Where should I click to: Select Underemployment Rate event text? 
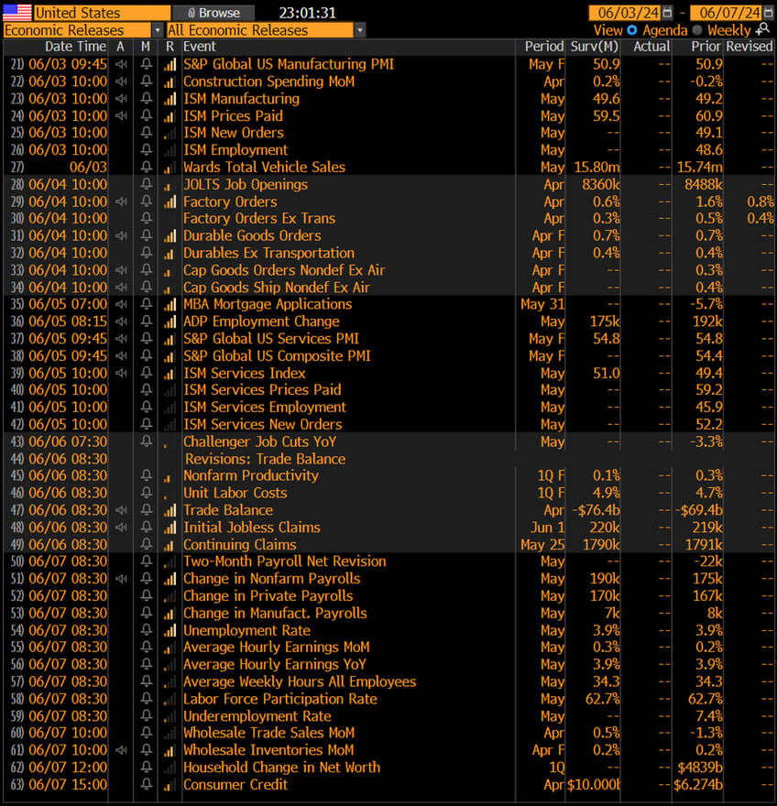[x=257, y=716]
